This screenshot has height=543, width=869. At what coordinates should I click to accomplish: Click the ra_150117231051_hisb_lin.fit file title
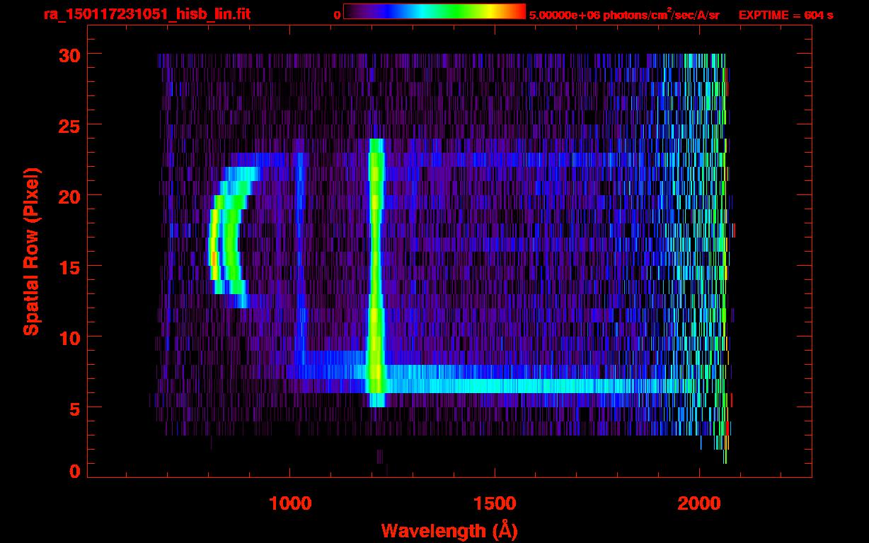[146, 14]
